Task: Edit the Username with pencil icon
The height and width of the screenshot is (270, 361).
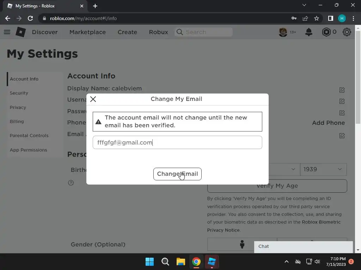Action: click(x=342, y=101)
